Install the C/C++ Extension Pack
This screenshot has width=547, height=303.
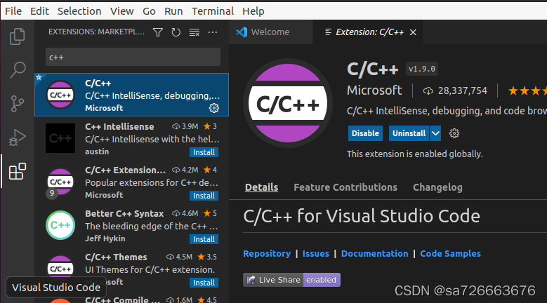click(204, 196)
